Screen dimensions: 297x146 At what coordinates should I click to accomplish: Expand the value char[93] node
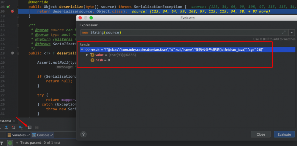(87, 55)
